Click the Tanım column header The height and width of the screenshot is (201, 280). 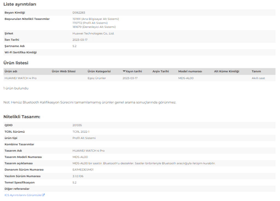[256, 71]
